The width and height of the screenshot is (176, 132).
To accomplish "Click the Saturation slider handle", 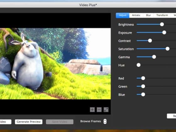I will coord(168,49).
